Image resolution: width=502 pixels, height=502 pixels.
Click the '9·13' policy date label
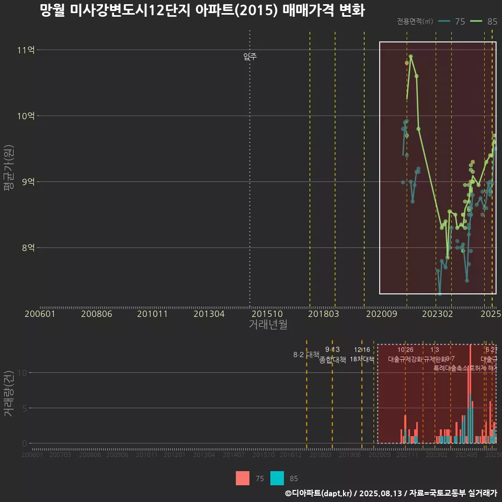coord(333,350)
